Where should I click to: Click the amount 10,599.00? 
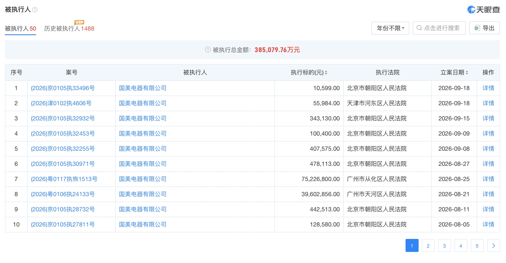(327, 88)
